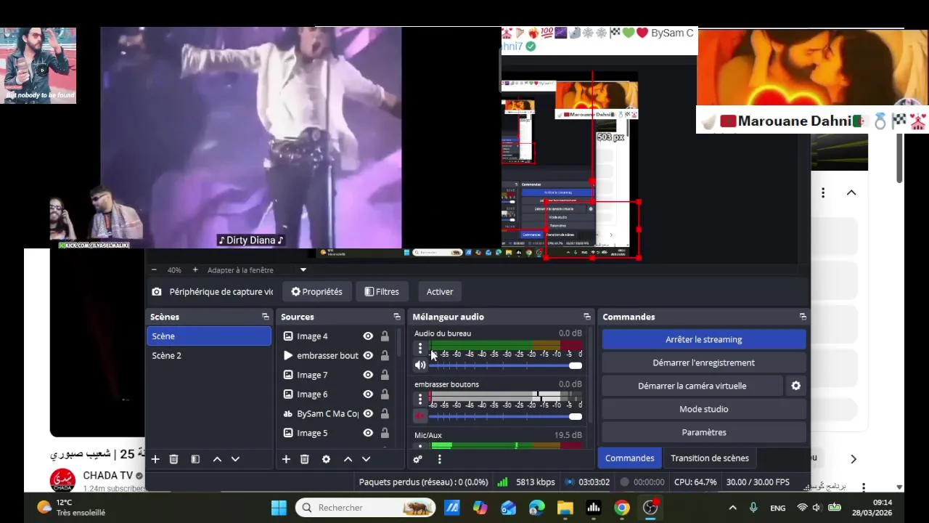Click Activer button in source toolbar
The height and width of the screenshot is (523, 929).
click(440, 292)
